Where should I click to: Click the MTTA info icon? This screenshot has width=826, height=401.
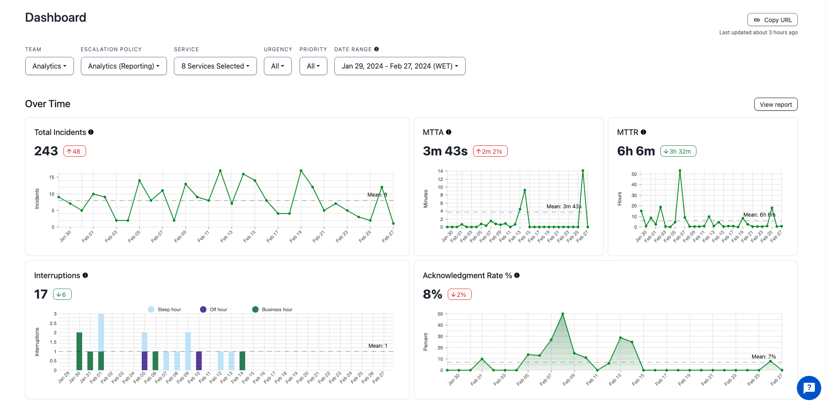[449, 132]
